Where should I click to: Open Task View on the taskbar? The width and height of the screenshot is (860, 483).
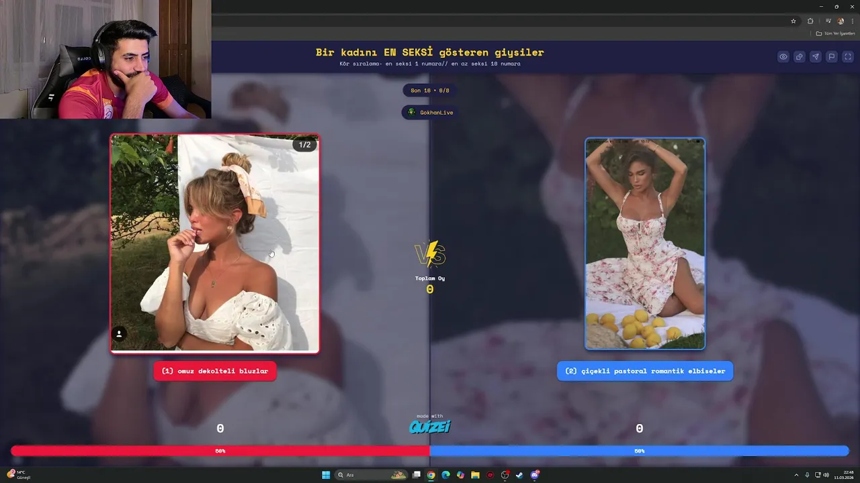(x=417, y=475)
